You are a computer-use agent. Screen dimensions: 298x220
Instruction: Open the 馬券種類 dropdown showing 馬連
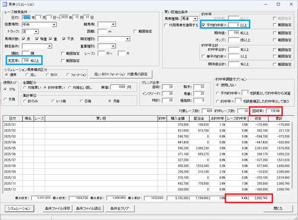195,19
